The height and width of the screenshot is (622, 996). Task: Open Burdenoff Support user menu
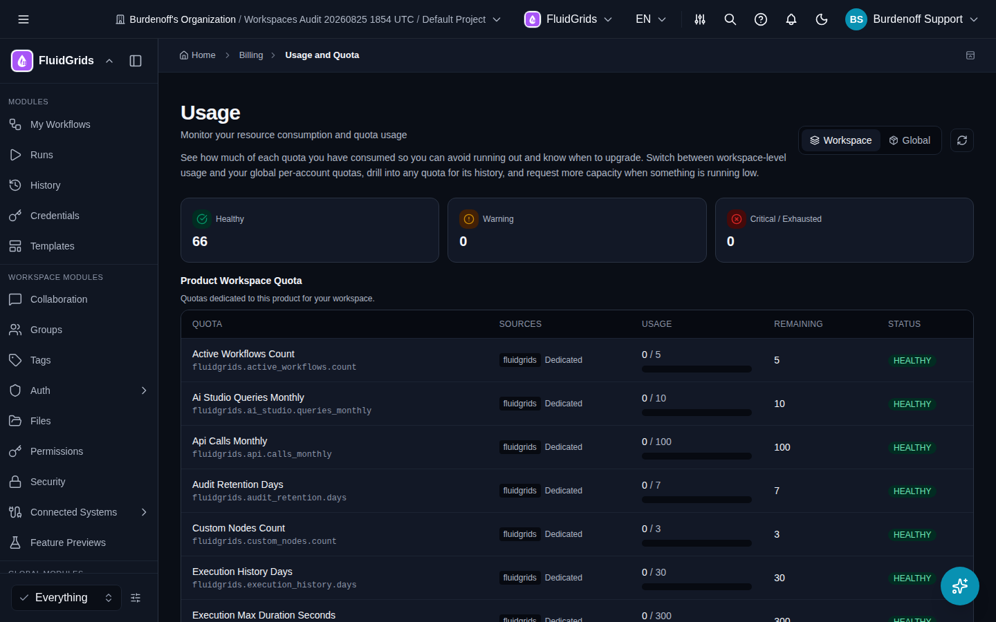pyautogui.click(x=912, y=19)
